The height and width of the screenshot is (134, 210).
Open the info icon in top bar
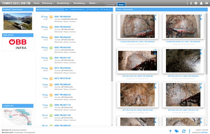pyautogui.click(x=191, y=3)
